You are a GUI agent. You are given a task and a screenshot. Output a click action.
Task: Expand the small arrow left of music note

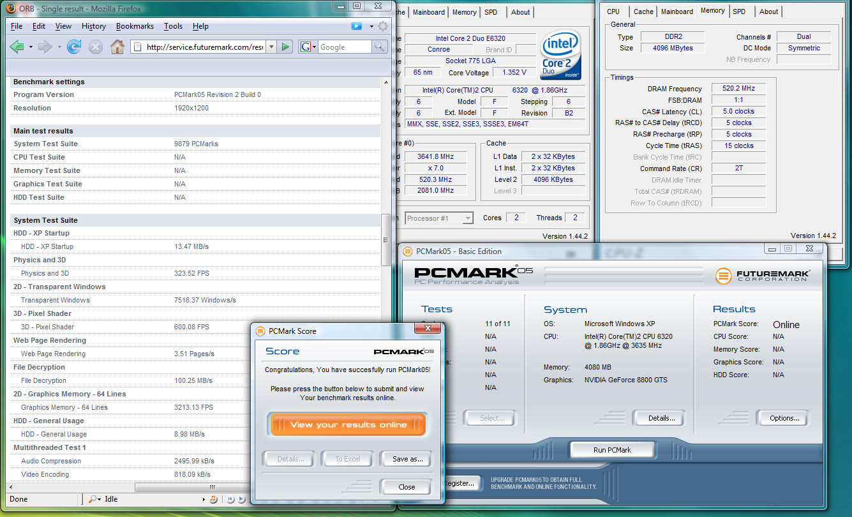point(204,499)
